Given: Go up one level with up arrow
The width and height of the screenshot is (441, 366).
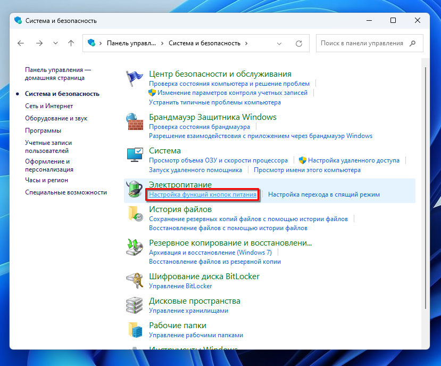Looking at the screenshot, I should [x=71, y=43].
